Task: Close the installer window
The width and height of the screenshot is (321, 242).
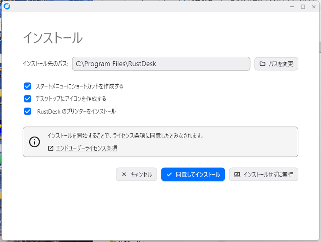Action: point(314,7)
